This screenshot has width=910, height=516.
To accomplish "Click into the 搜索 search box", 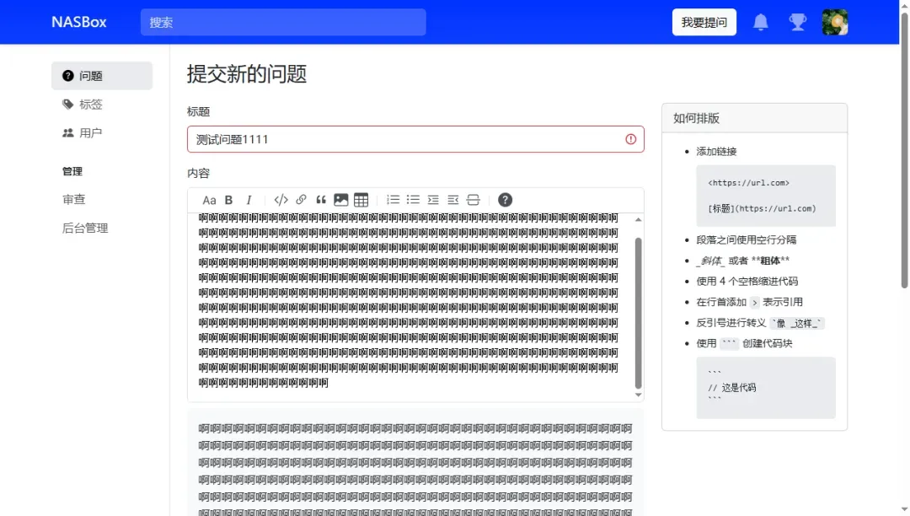I will click(x=283, y=23).
